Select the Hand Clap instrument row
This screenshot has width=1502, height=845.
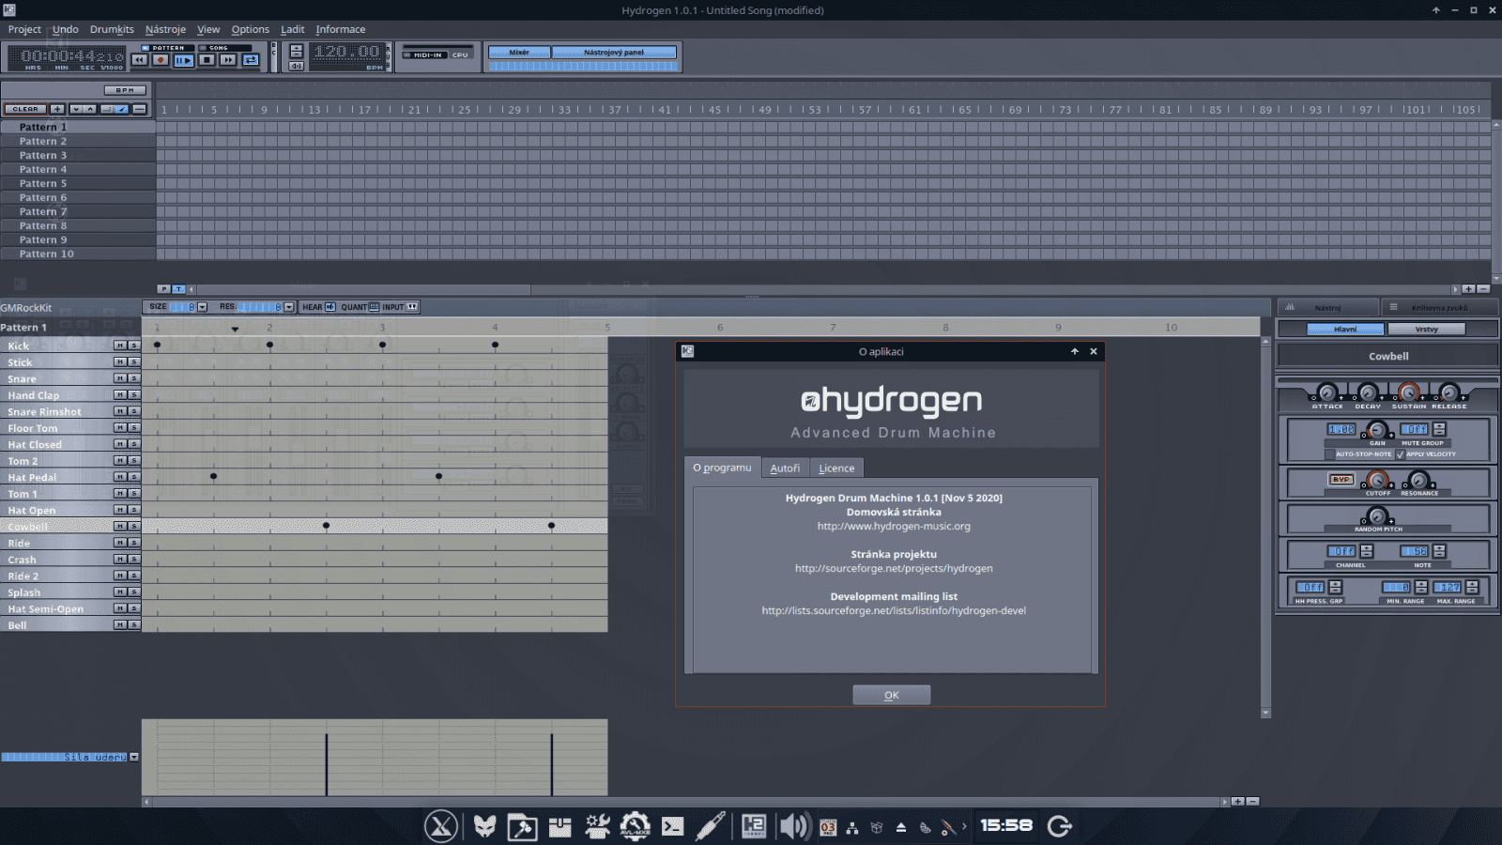click(56, 395)
